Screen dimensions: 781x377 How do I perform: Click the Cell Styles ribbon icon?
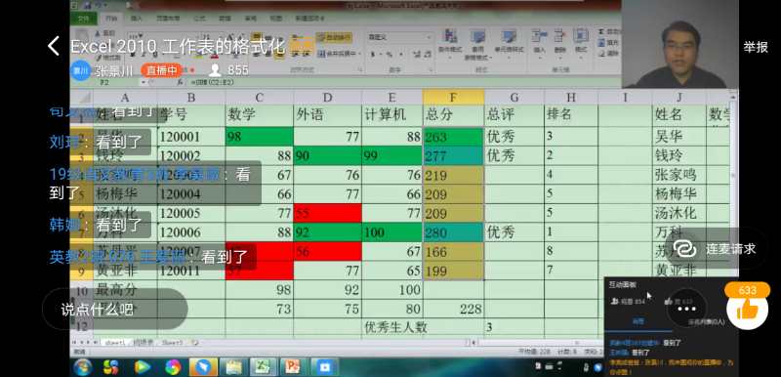(x=509, y=42)
